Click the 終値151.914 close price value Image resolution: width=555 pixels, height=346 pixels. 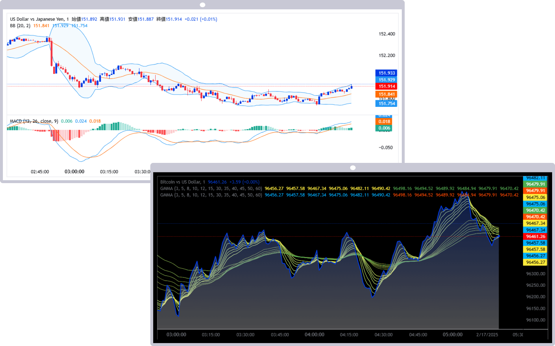[169, 19]
